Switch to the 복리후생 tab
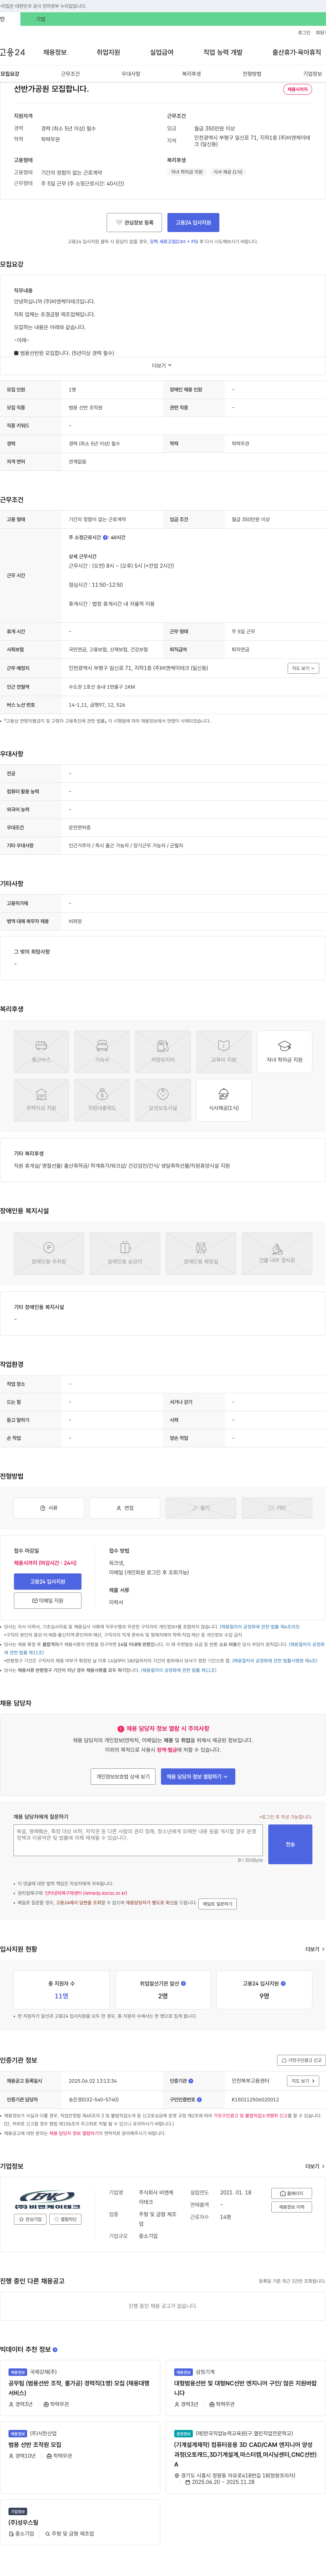Viewport: 326px width, 2576px height. (191, 74)
